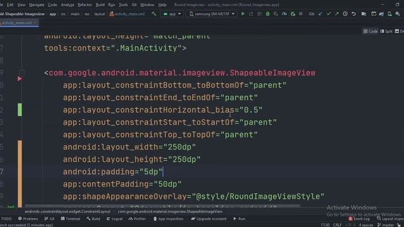Click the master git branch status
Screen dimensions: 404x227
point(386,225)
